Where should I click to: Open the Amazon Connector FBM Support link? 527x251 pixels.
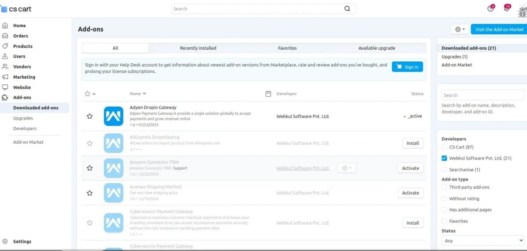coord(180,168)
